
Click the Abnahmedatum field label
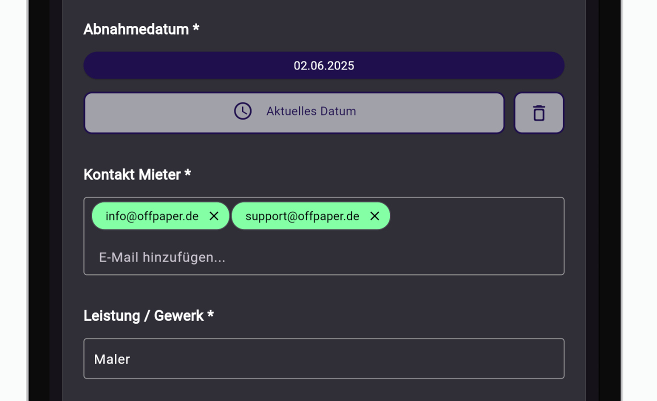pyautogui.click(x=136, y=29)
